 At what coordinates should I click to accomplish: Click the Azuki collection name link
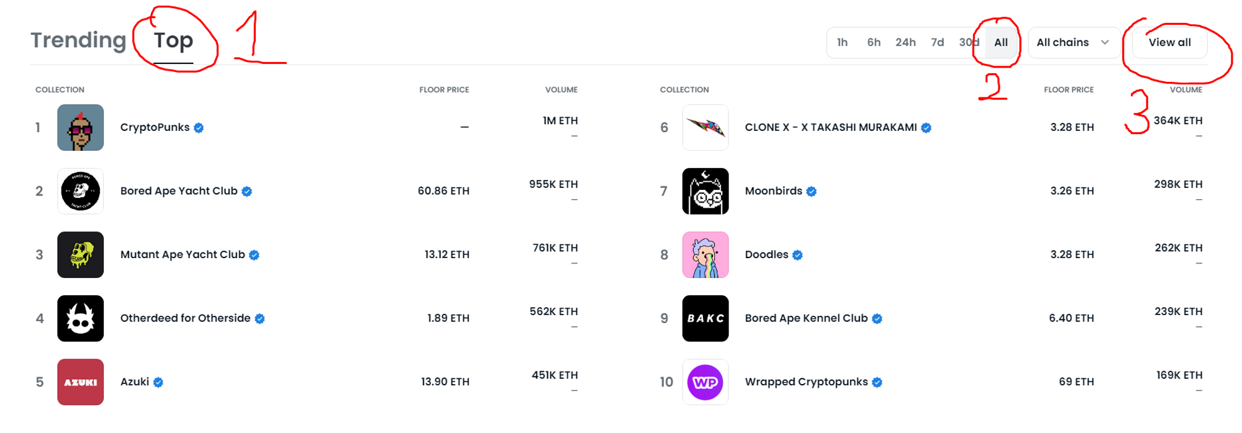coord(135,382)
